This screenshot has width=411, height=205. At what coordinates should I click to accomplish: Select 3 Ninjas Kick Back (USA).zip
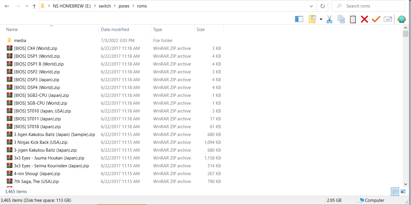pos(41,142)
